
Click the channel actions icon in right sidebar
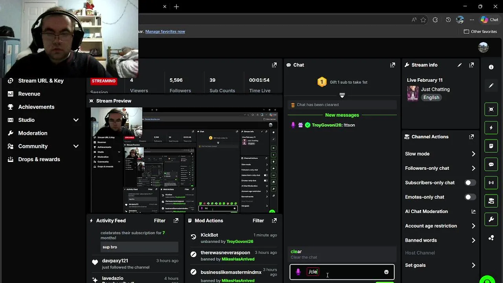(x=491, y=201)
